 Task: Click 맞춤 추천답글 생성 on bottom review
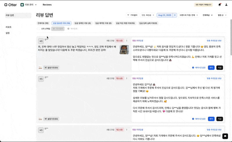(214, 130)
